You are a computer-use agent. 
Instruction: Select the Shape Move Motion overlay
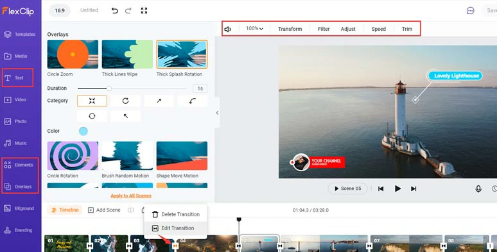pos(182,156)
